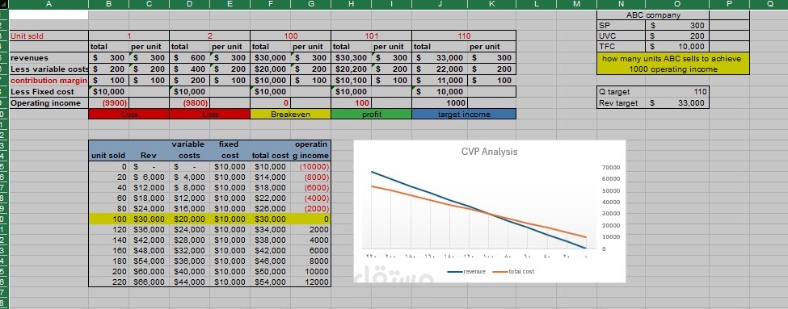Click the red (9900) operating income cell
Screen dimensions: 788x309
tap(108, 102)
